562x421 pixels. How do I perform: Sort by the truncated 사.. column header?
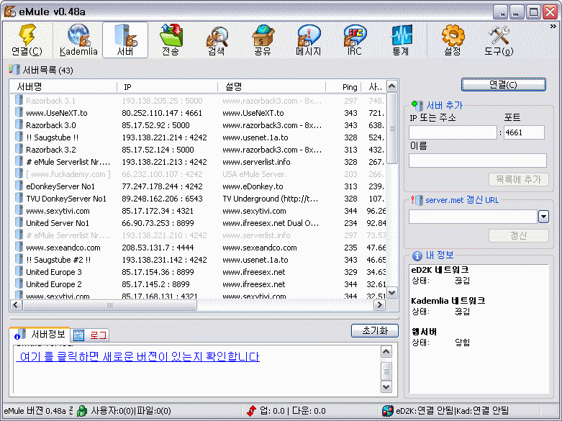[374, 86]
